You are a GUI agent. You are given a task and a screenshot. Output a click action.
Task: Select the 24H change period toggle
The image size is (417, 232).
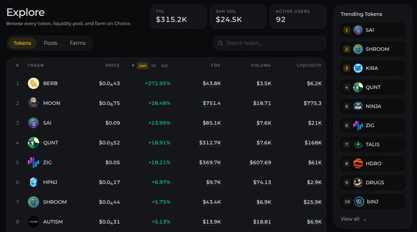tap(142, 66)
